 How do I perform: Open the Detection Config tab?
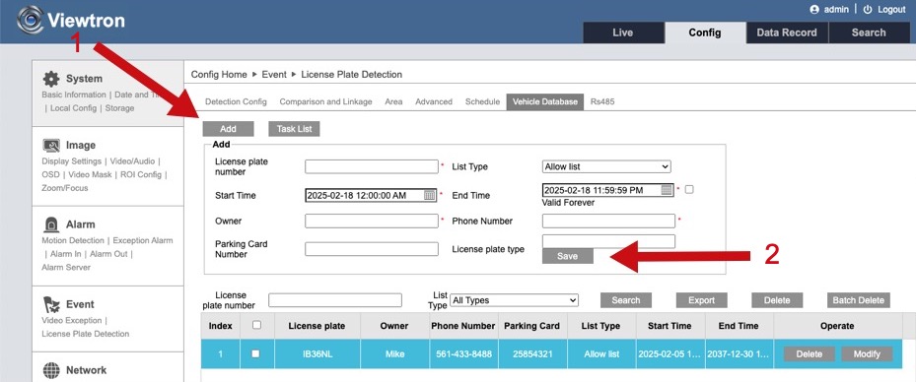[236, 101]
